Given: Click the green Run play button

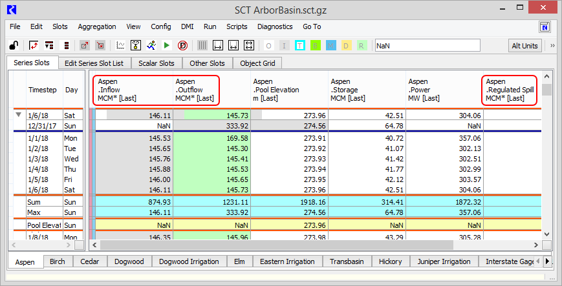Looking at the screenshot, I should point(166,46).
